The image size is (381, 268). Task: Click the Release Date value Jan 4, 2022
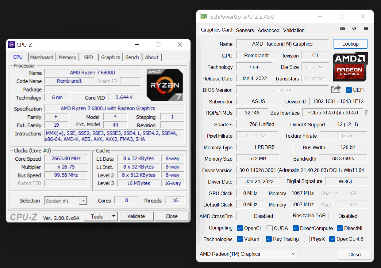point(254,78)
